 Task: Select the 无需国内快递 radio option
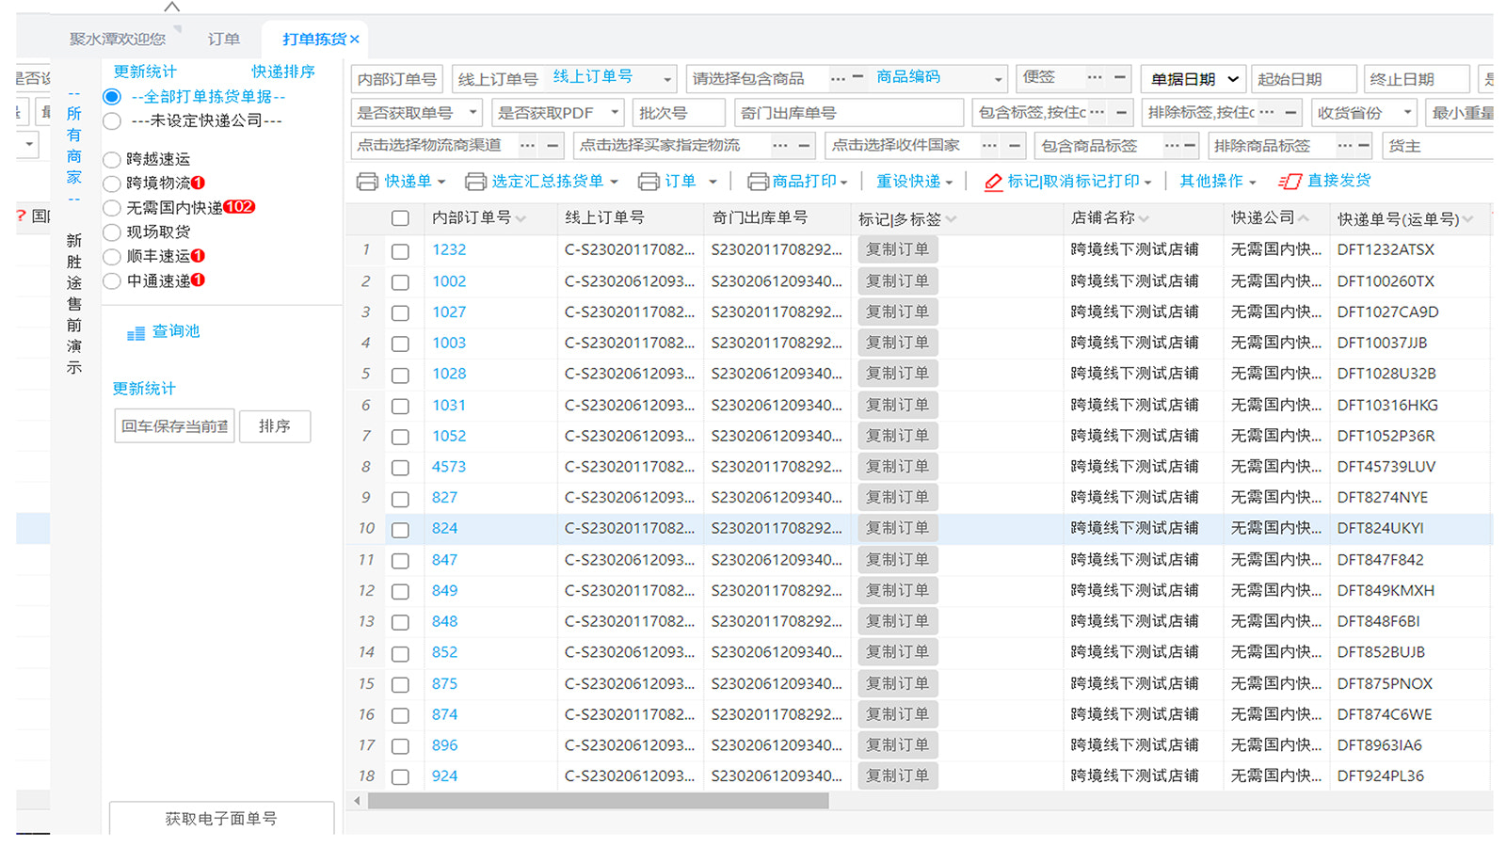click(112, 208)
